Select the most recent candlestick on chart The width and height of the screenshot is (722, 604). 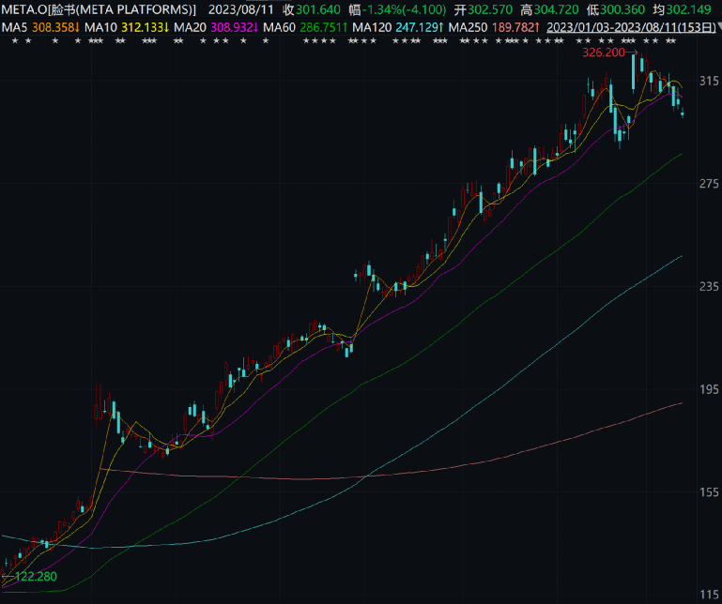pyautogui.click(x=683, y=113)
